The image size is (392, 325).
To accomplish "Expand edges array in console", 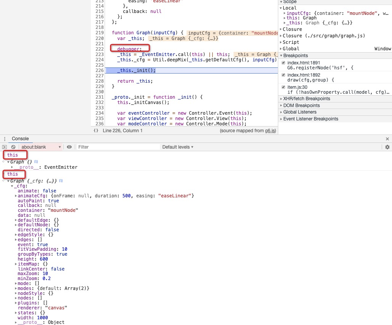I will point(16,240).
